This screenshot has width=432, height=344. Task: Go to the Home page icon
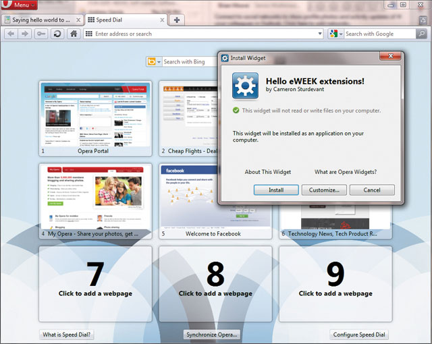pos(74,34)
